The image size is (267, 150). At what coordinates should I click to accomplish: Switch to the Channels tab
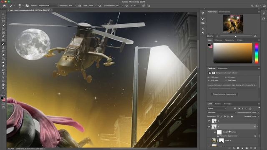coord(218,104)
